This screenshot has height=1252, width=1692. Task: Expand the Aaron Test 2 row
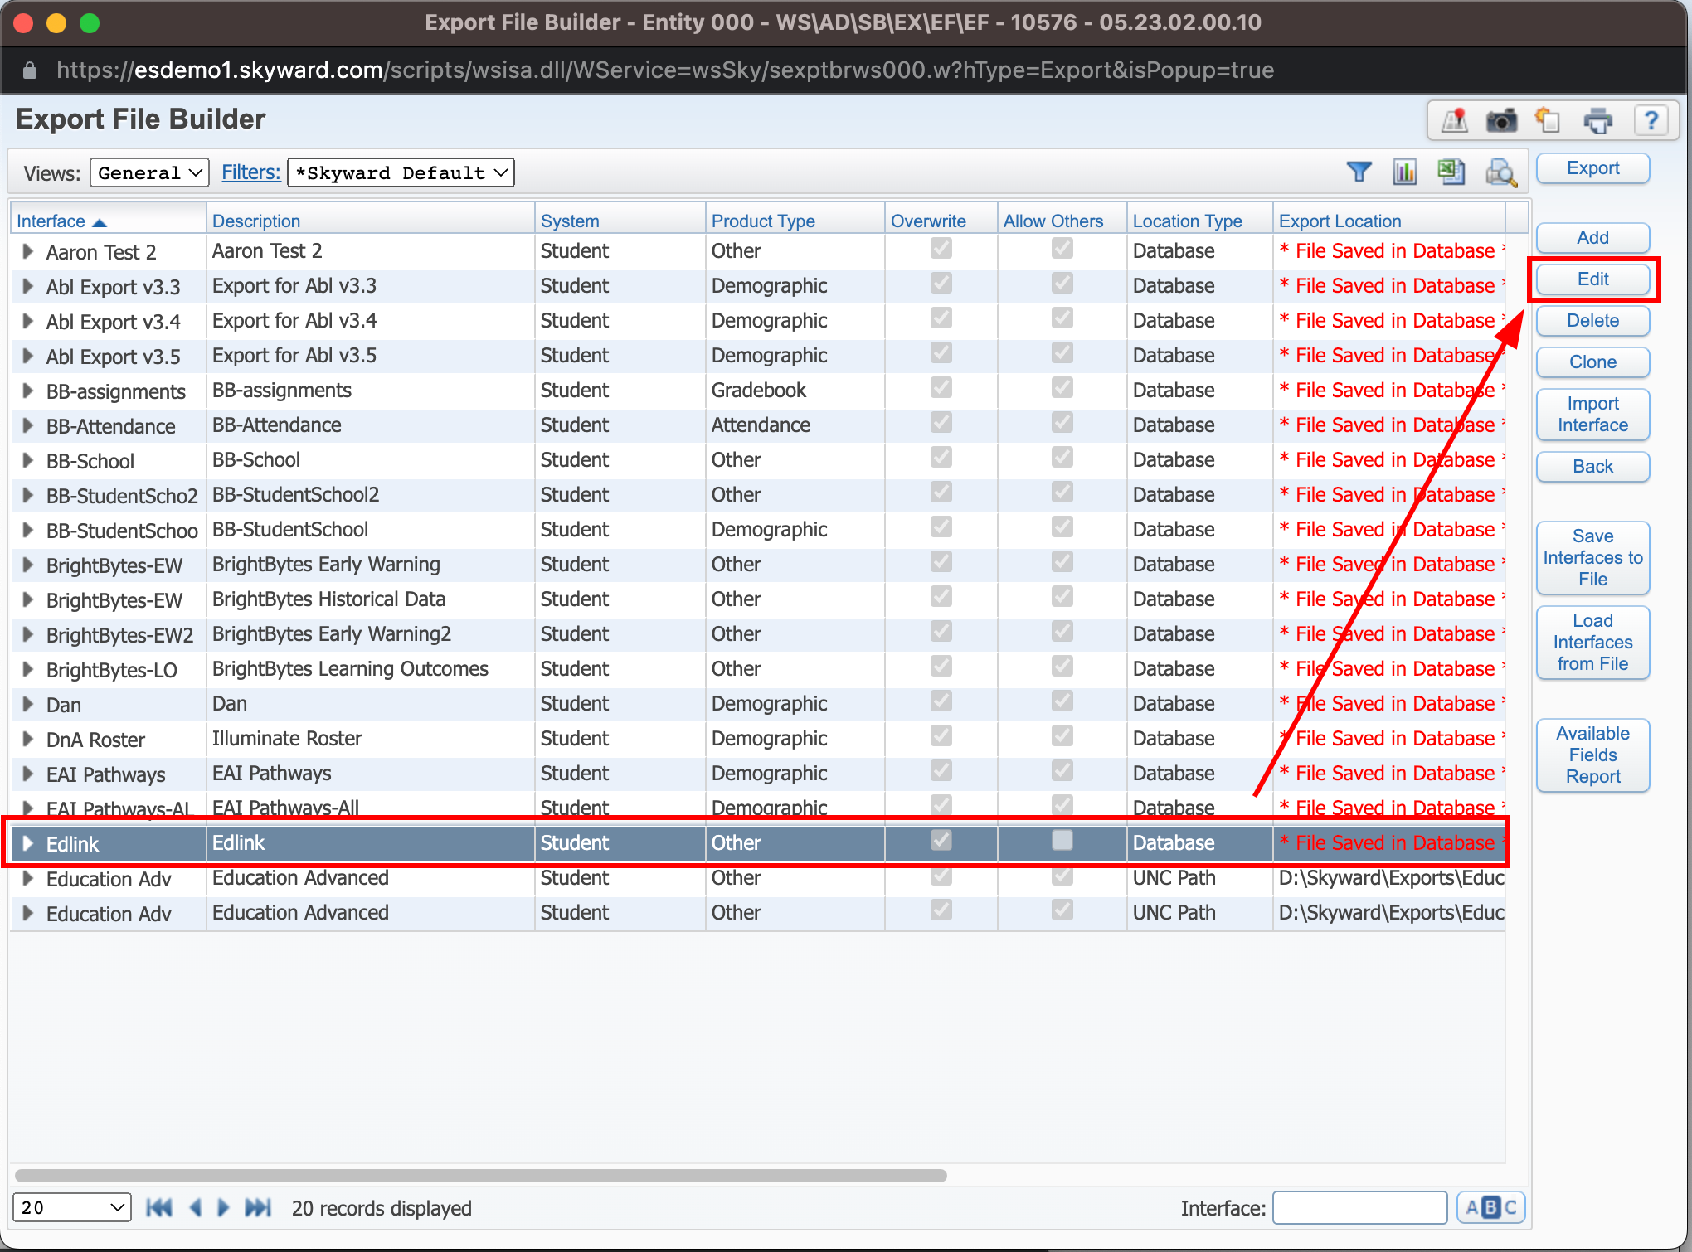point(27,251)
